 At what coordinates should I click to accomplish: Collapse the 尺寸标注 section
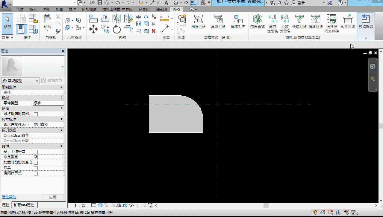61,119
